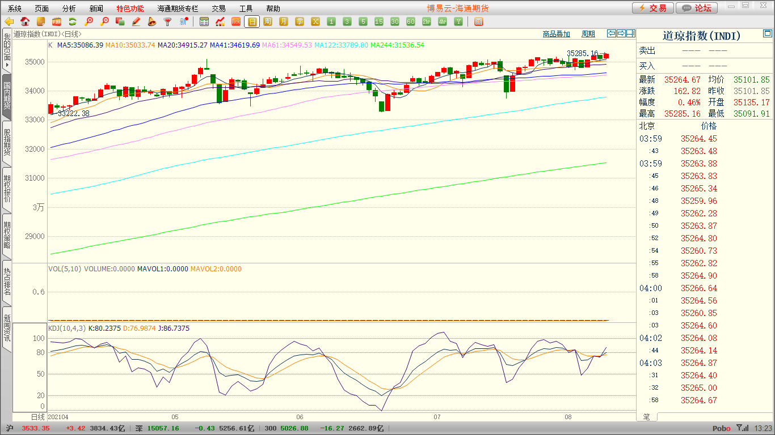775x435 pixels.
Task: Open the 工具 menu
Action: pyautogui.click(x=246, y=8)
